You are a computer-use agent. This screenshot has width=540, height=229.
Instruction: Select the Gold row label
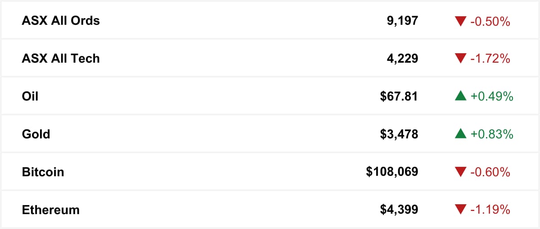coord(36,134)
